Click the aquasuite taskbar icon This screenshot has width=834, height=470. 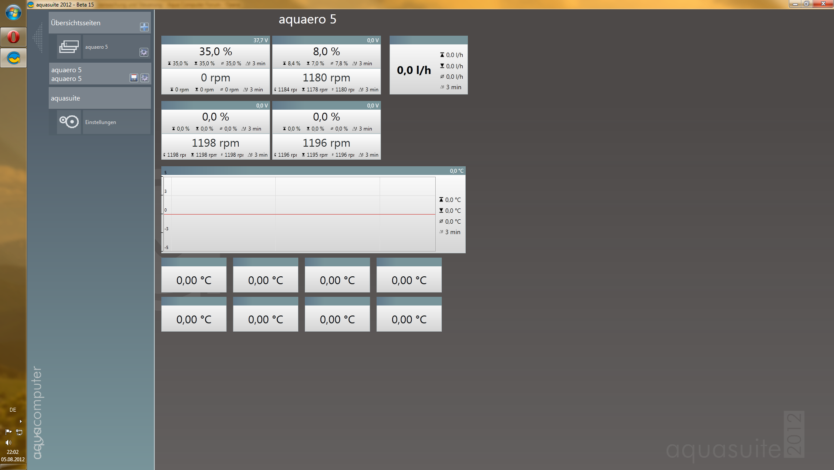pos(13,58)
